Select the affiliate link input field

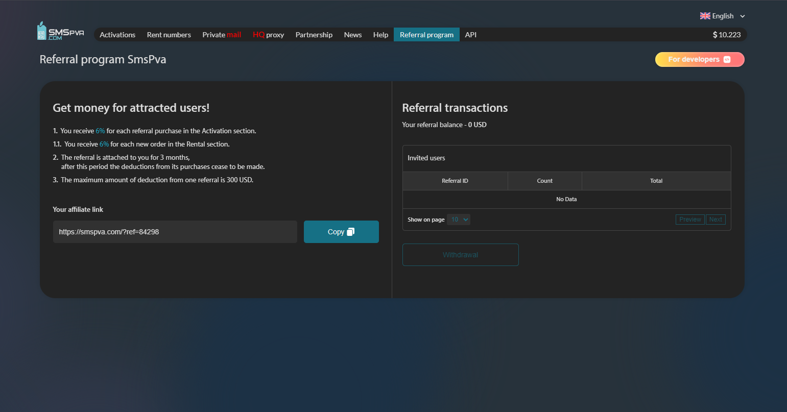point(175,232)
